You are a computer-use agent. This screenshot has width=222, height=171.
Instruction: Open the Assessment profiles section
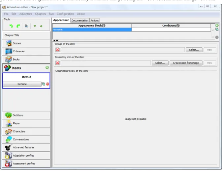point(26,163)
